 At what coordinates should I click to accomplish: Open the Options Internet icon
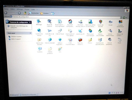50,41
